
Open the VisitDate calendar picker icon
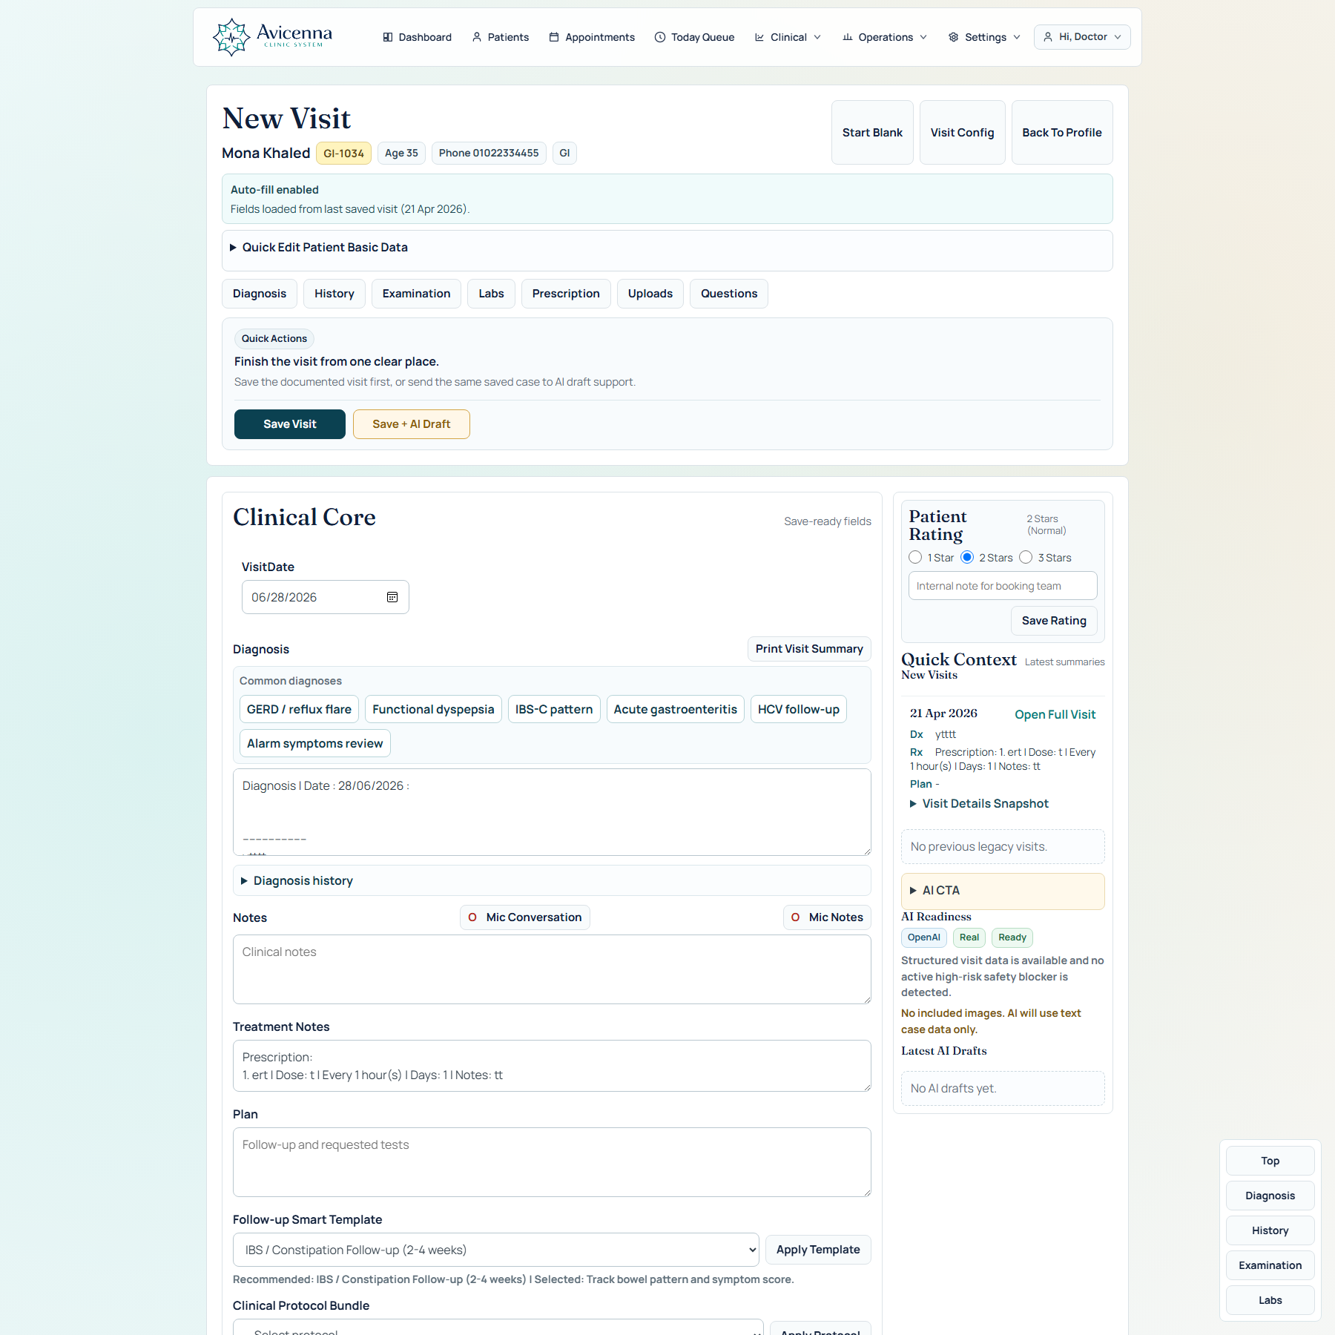(392, 597)
